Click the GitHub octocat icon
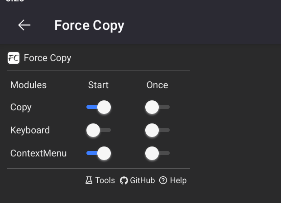The width and height of the screenshot is (281, 203). pyautogui.click(x=124, y=180)
